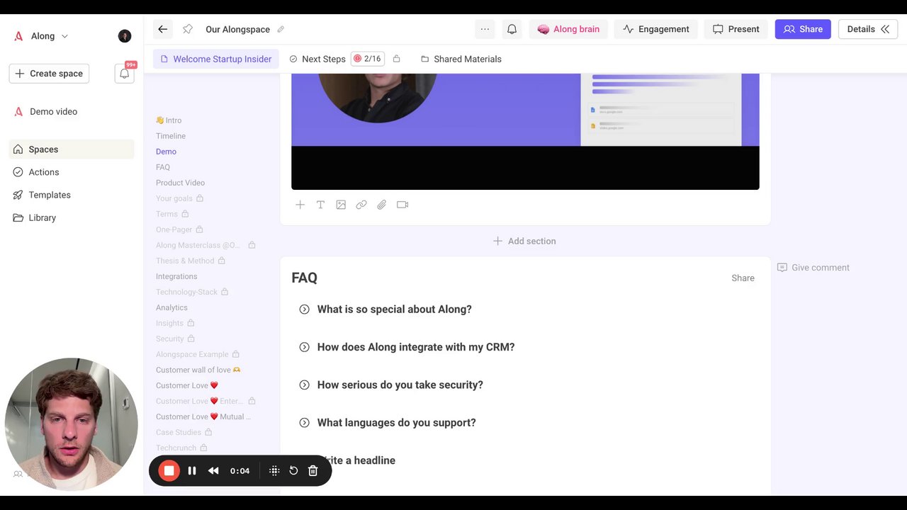Viewport: 907px width, 510px height.
Task: Add an attachment with the paperclip icon
Action: point(381,205)
